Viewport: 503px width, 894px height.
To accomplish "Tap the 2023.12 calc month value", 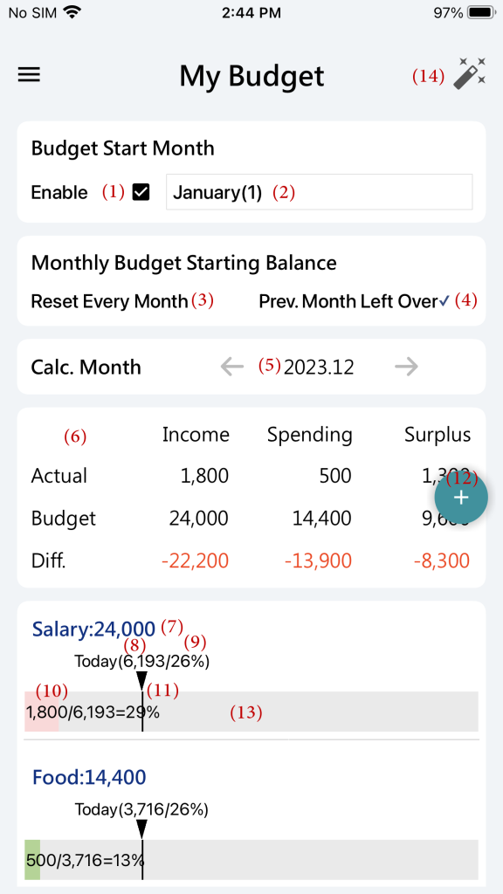I will pyautogui.click(x=319, y=368).
